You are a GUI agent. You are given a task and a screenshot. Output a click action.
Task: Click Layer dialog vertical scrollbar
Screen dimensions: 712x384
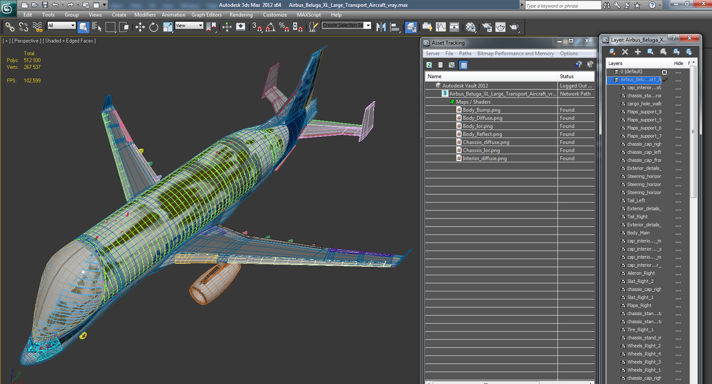[x=693, y=132]
